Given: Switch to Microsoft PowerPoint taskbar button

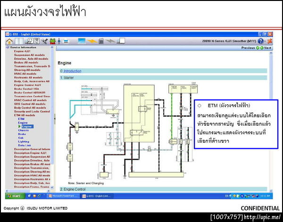Looking at the screenshot, I should coord(63,196).
